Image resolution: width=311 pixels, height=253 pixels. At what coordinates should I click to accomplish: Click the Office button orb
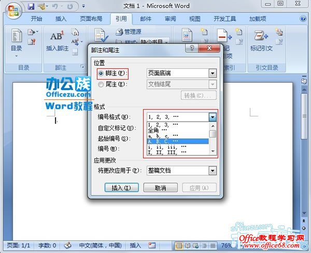pyautogui.click(x=13, y=10)
